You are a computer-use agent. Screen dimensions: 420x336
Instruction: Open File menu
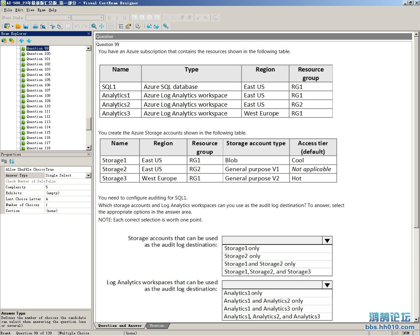[8, 10]
